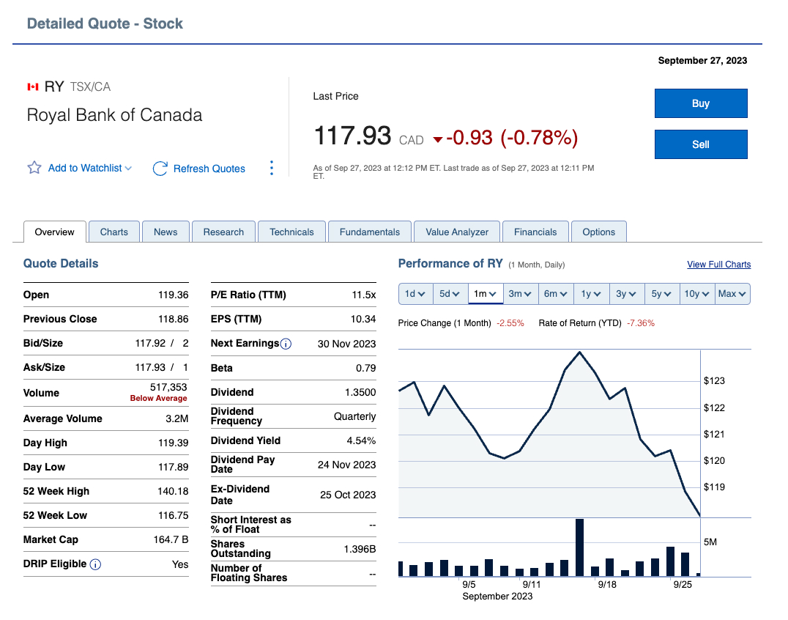Open the Technicals tab
Image resolution: width=788 pixels, height=620 pixels.
tap(291, 232)
